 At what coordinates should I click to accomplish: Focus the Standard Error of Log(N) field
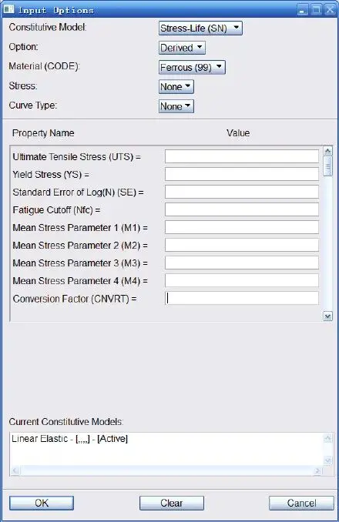click(x=242, y=192)
